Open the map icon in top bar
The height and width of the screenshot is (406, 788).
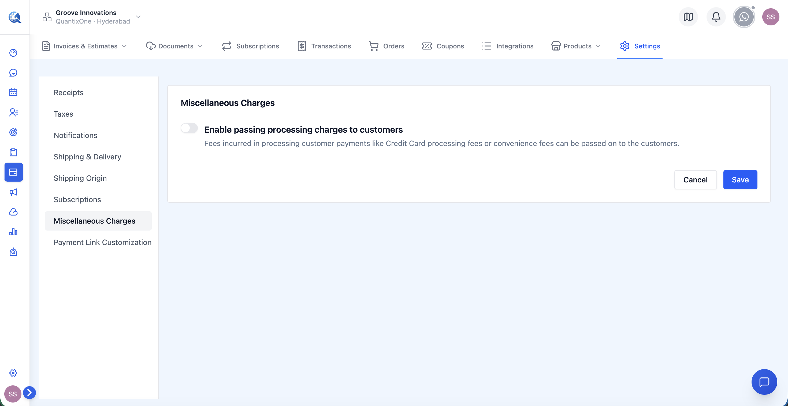[688, 17]
